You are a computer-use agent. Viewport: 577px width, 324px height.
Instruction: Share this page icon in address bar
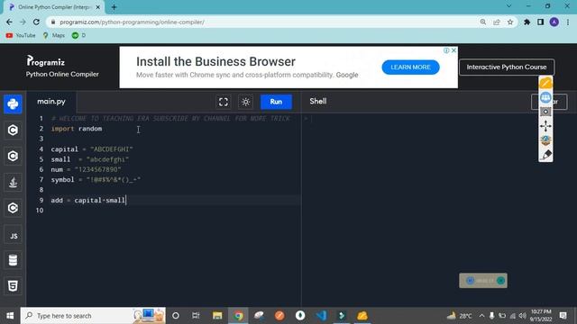497,22
